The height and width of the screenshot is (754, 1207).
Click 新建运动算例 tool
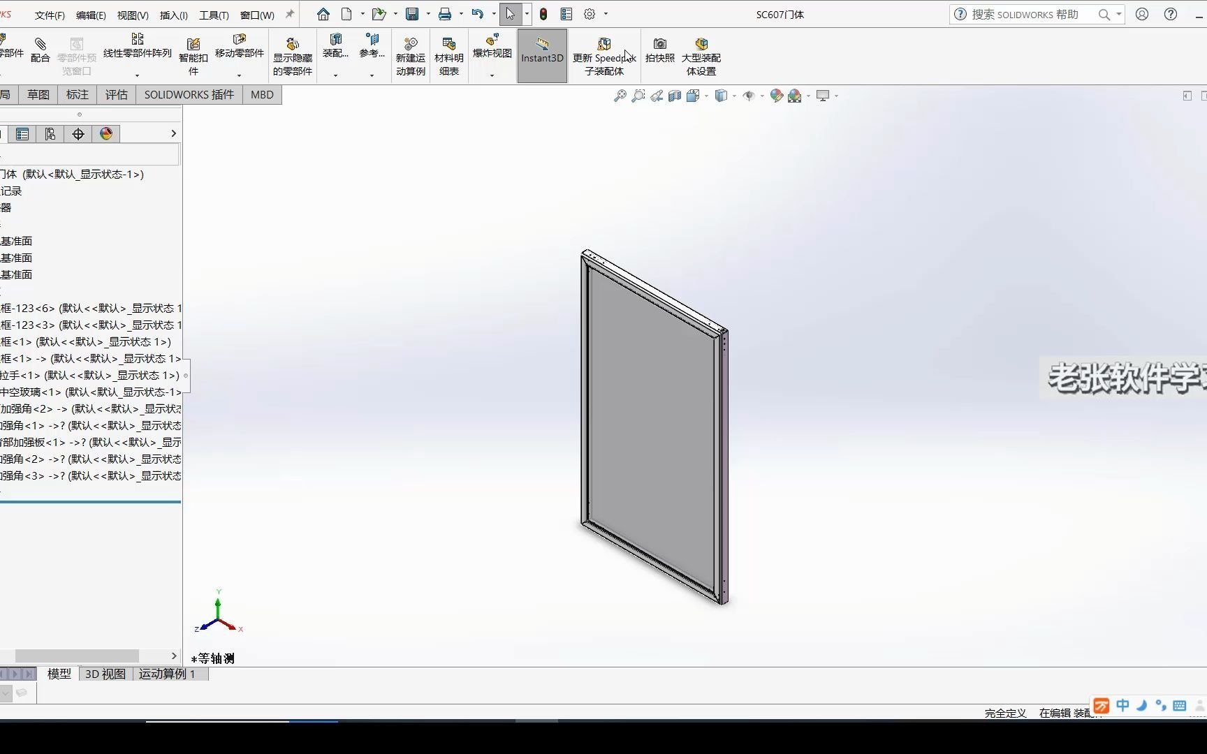tap(411, 56)
